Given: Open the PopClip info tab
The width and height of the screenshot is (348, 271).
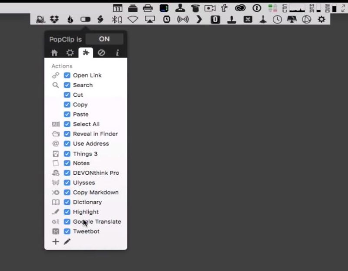Looking at the screenshot, I should [117, 53].
